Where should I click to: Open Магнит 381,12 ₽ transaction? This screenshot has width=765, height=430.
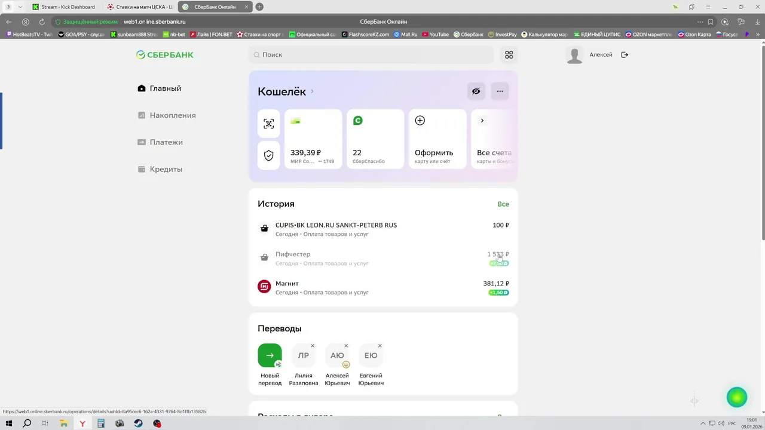[383, 288]
